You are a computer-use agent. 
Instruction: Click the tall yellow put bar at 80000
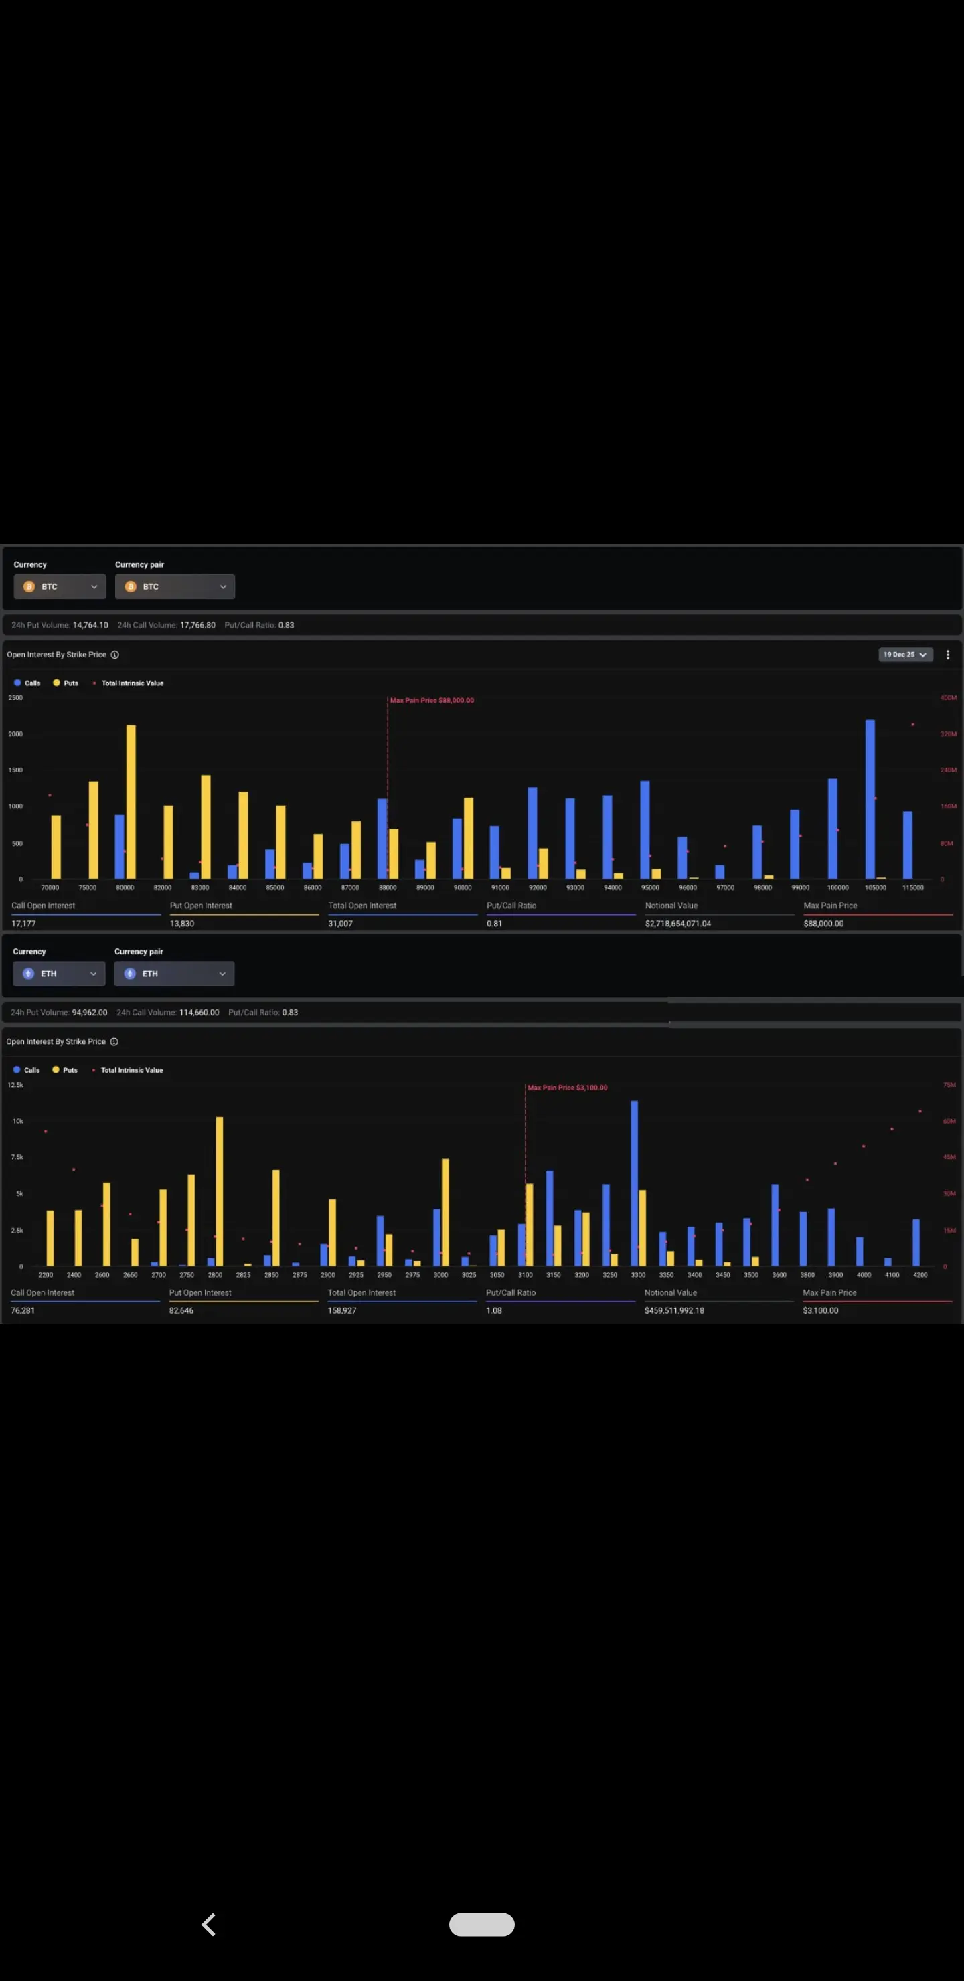[x=131, y=801]
